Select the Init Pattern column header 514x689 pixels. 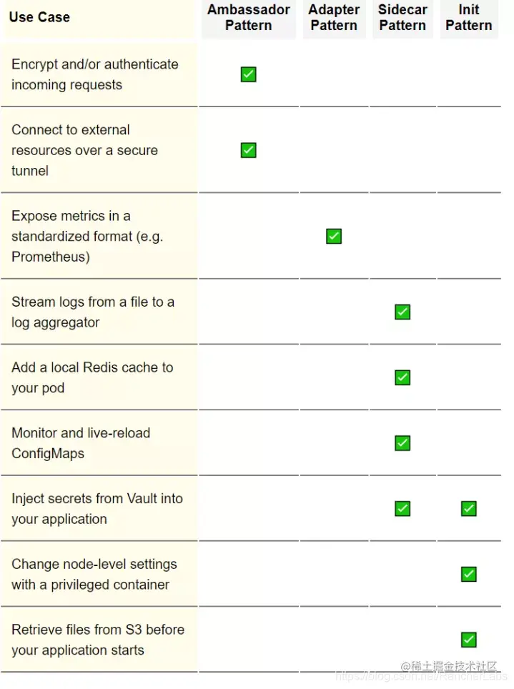coord(469,18)
